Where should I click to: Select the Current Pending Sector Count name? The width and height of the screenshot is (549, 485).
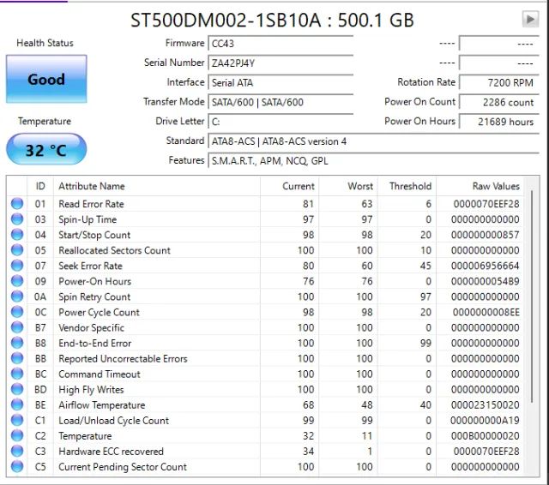123,467
